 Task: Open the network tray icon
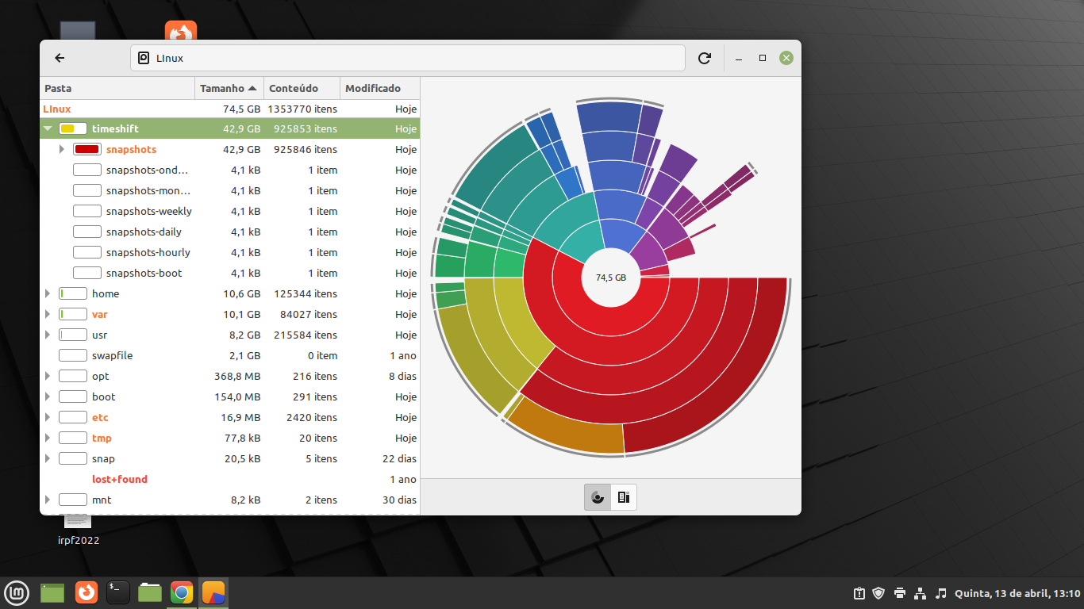(x=921, y=593)
